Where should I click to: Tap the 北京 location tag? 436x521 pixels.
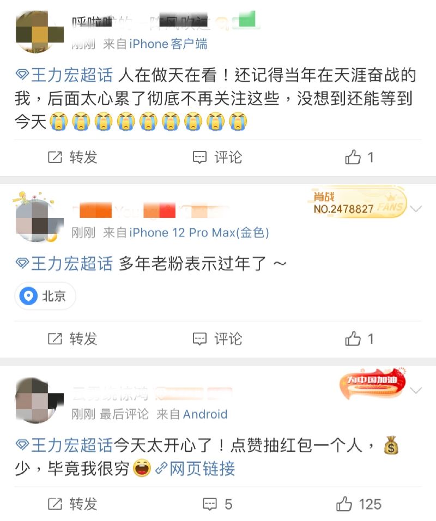[x=45, y=296]
